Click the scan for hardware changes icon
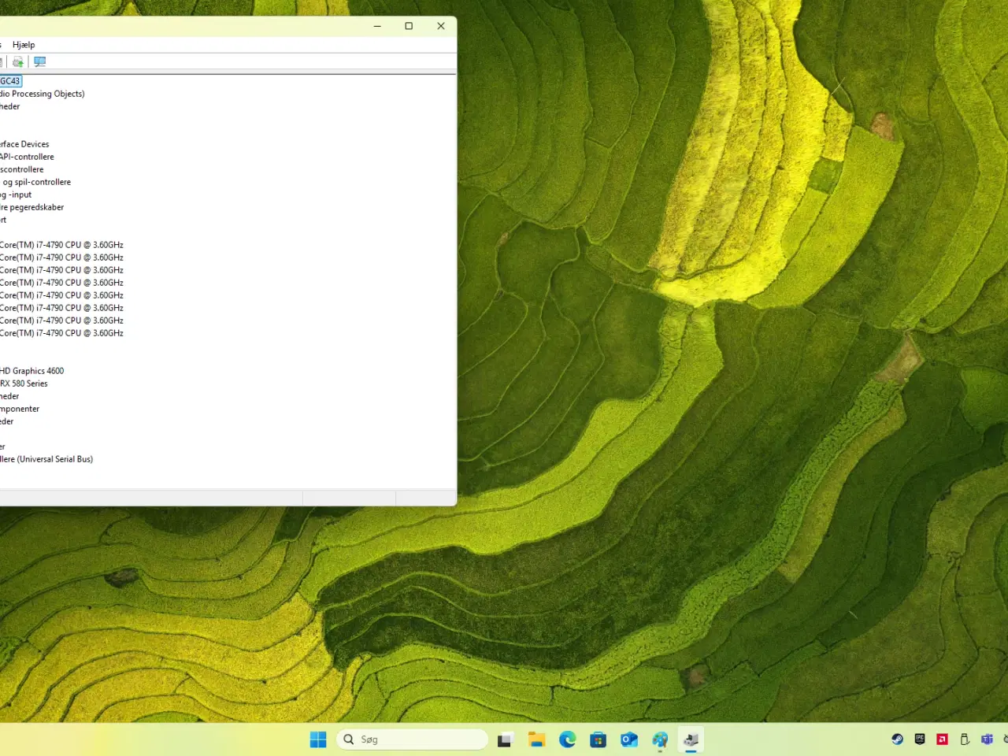The width and height of the screenshot is (1008, 756). pyautogui.click(x=40, y=62)
